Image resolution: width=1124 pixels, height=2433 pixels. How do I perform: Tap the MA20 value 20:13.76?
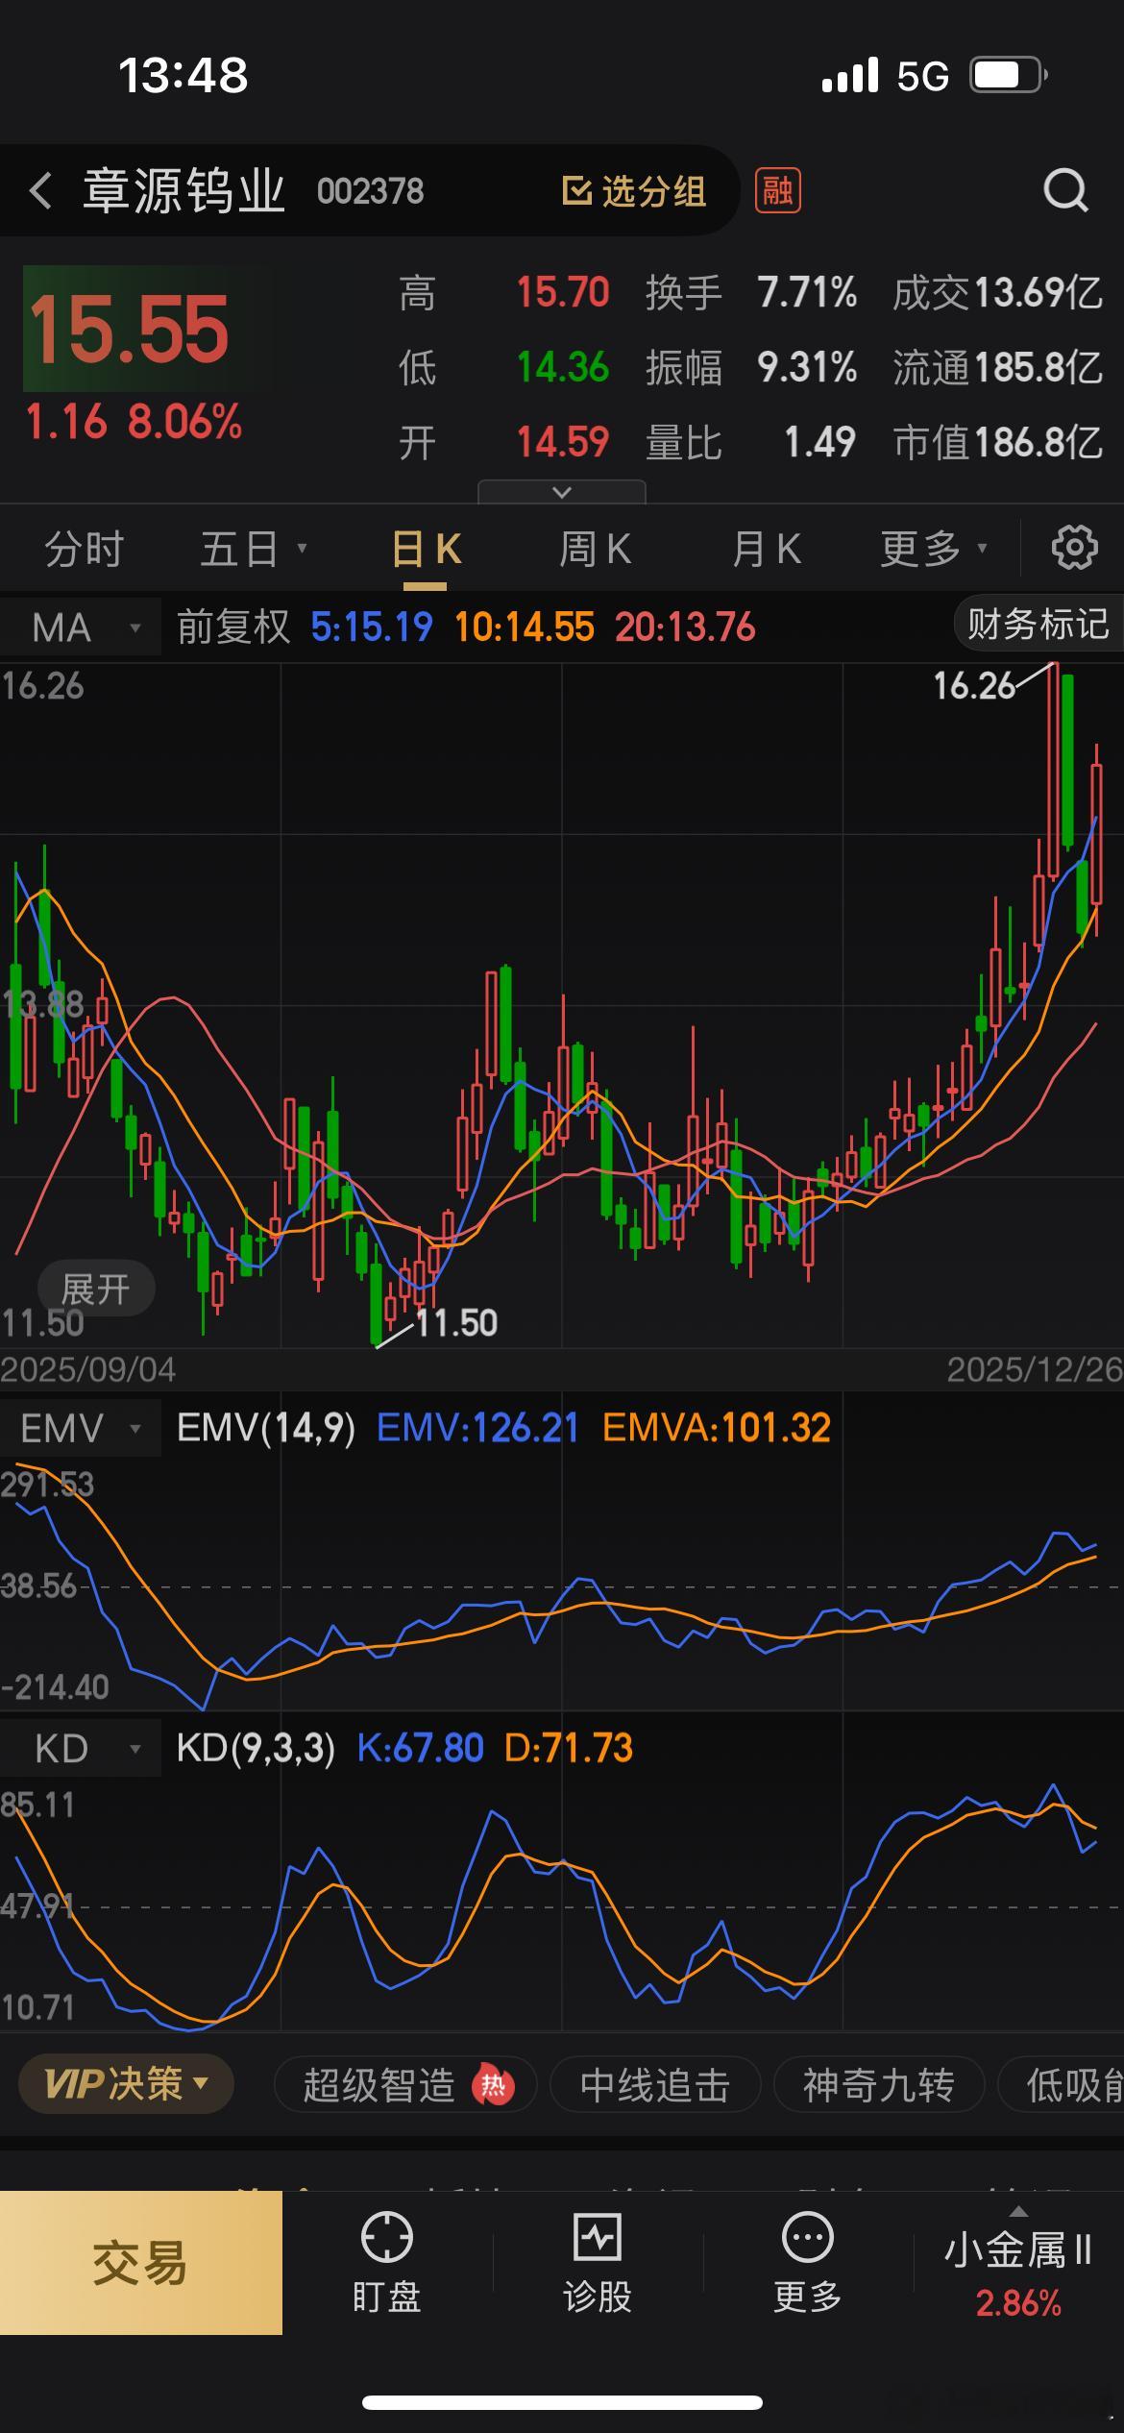point(685,627)
